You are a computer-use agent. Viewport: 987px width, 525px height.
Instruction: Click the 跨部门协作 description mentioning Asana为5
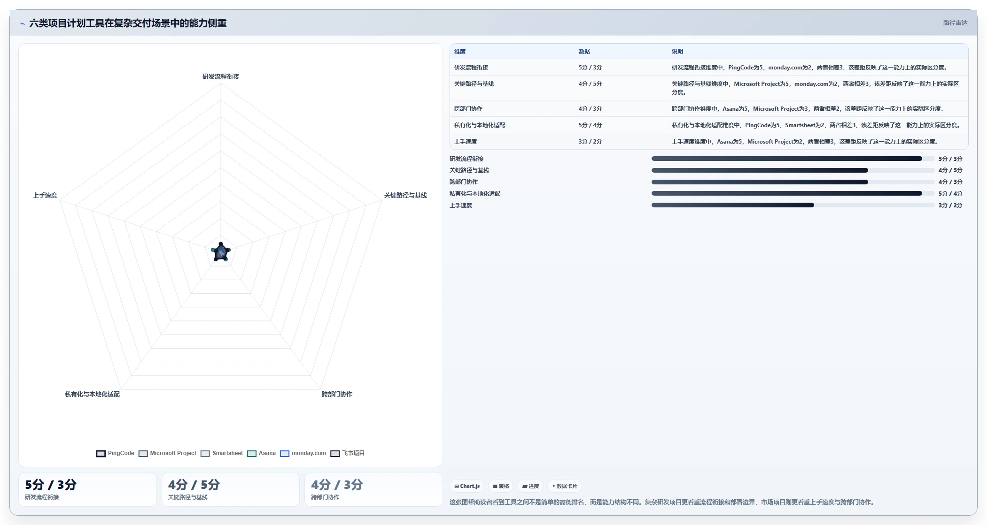[808, 109]
